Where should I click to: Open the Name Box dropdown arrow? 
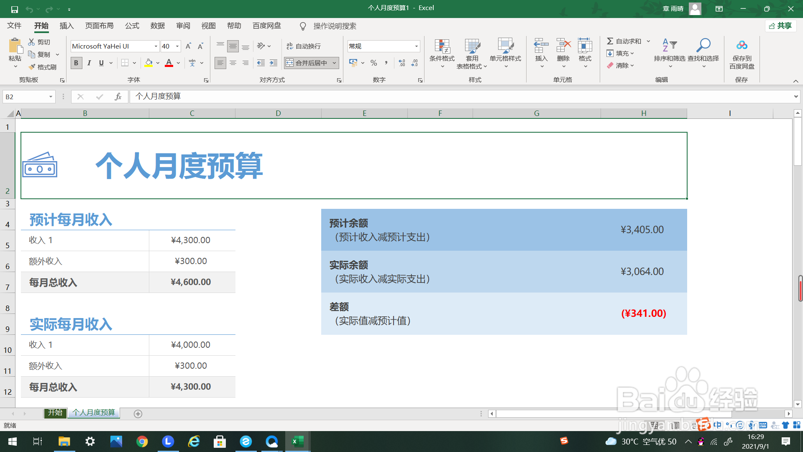click(x=51, y=97)
